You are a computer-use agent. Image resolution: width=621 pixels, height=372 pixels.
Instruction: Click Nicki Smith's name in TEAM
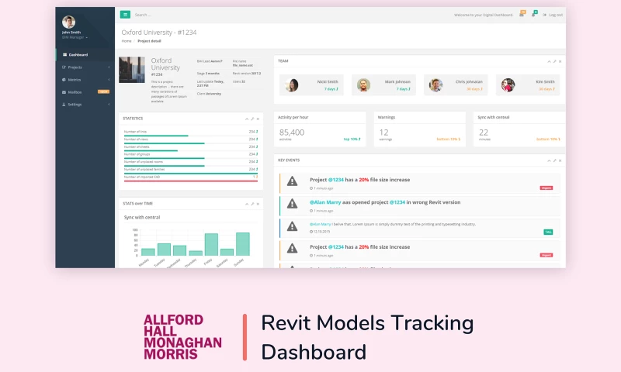click(328, 82)
